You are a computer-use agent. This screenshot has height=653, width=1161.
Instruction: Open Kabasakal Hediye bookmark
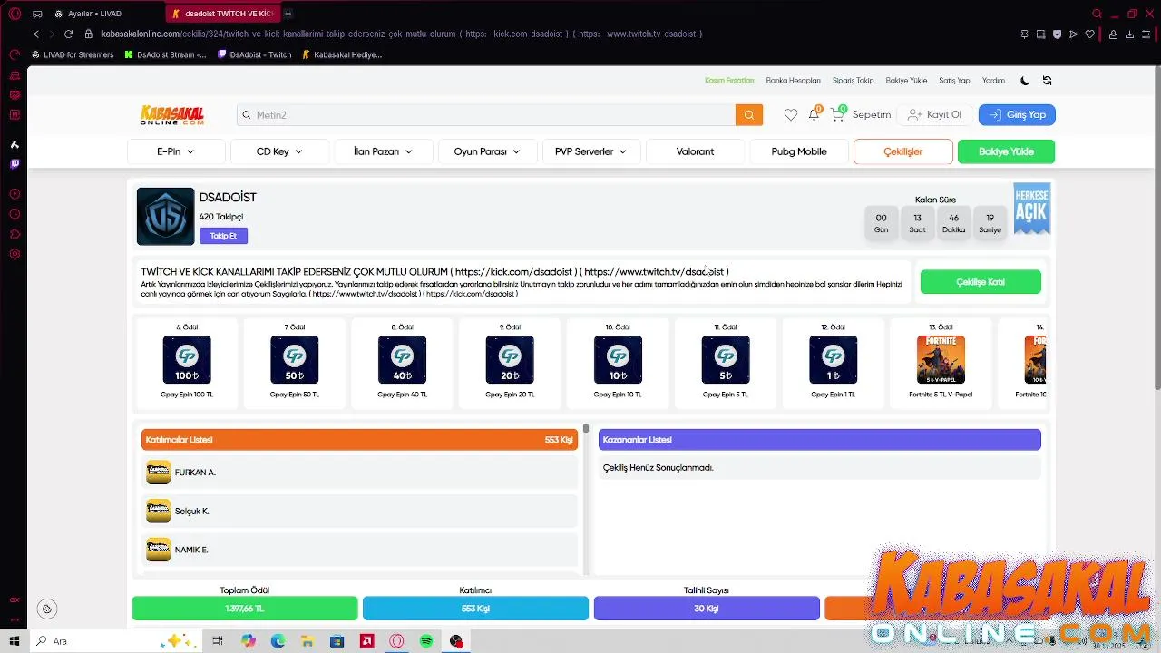coord(342,54)
